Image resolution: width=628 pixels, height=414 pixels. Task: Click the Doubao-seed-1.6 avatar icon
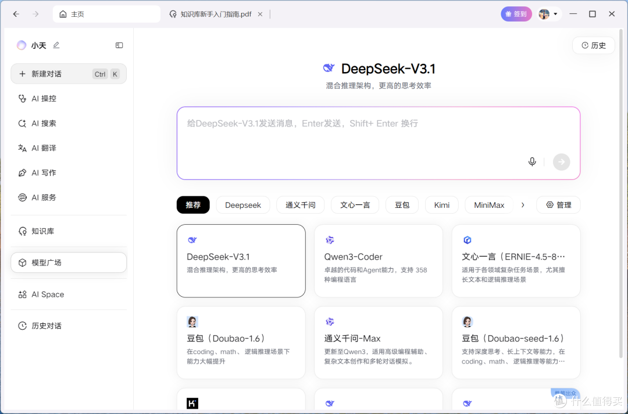(467, 322)
